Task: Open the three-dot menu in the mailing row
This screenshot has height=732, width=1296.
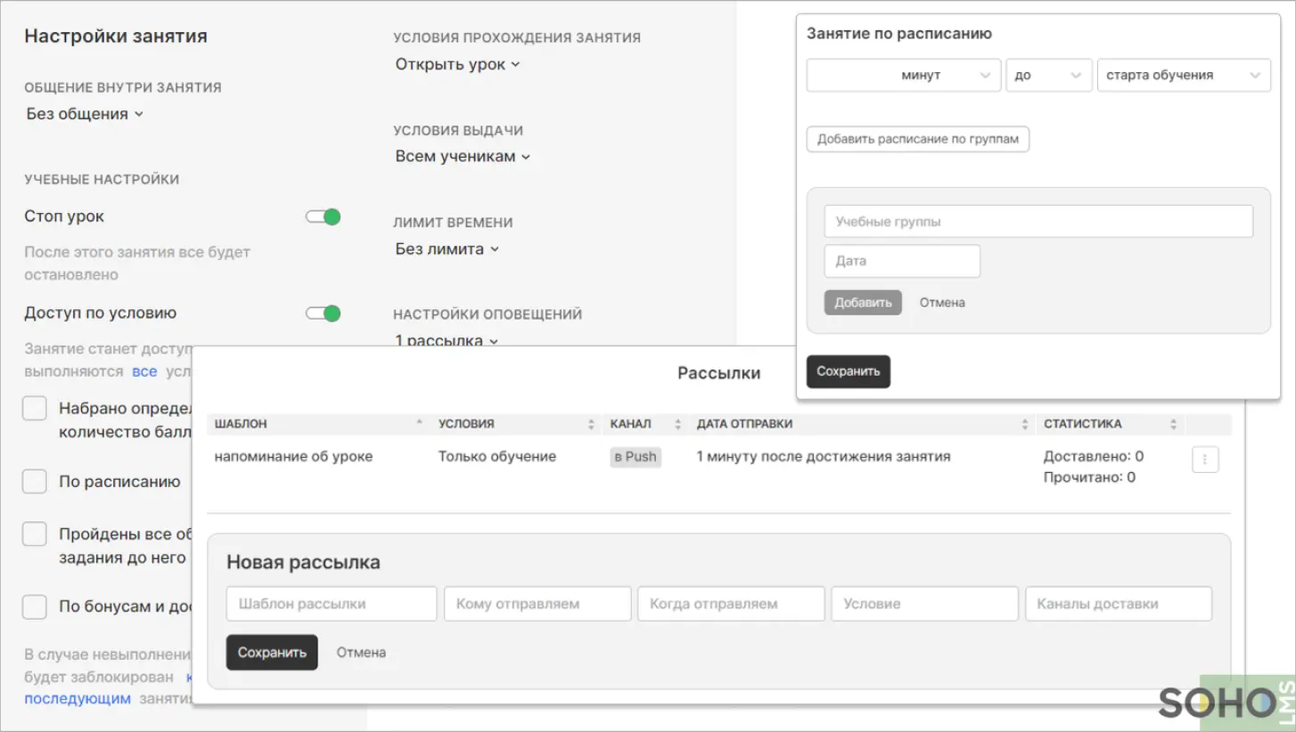Action: click(1205, 460)
